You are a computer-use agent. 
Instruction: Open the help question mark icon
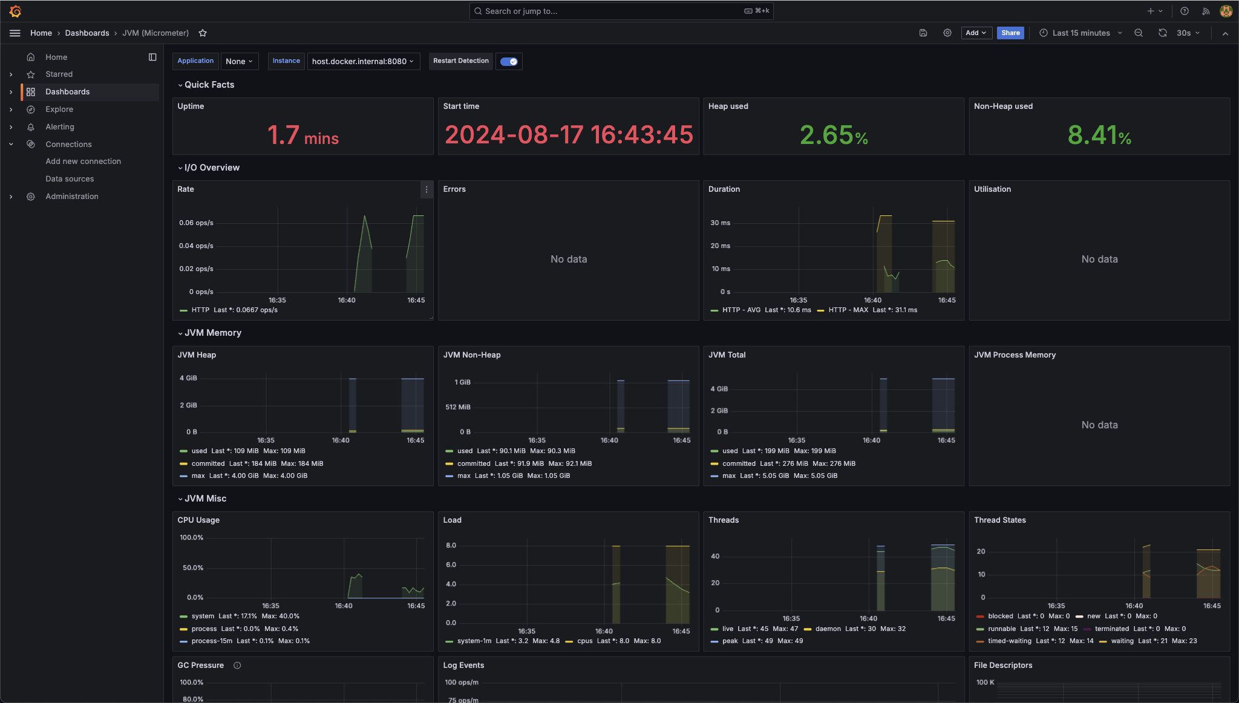pos(1185,11)
